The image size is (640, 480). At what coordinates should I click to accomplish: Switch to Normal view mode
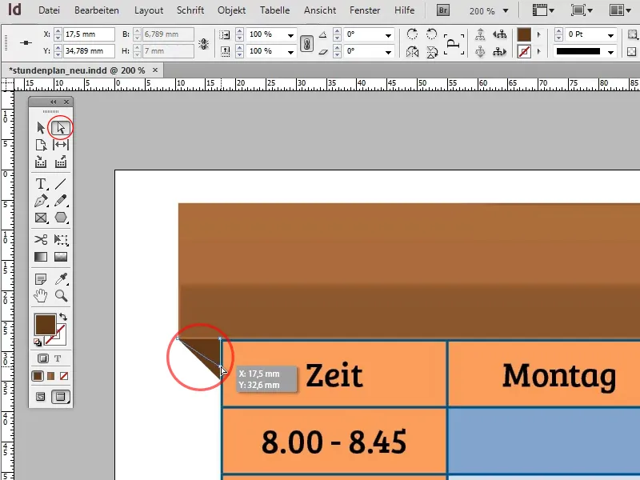[x=41, y=396]
